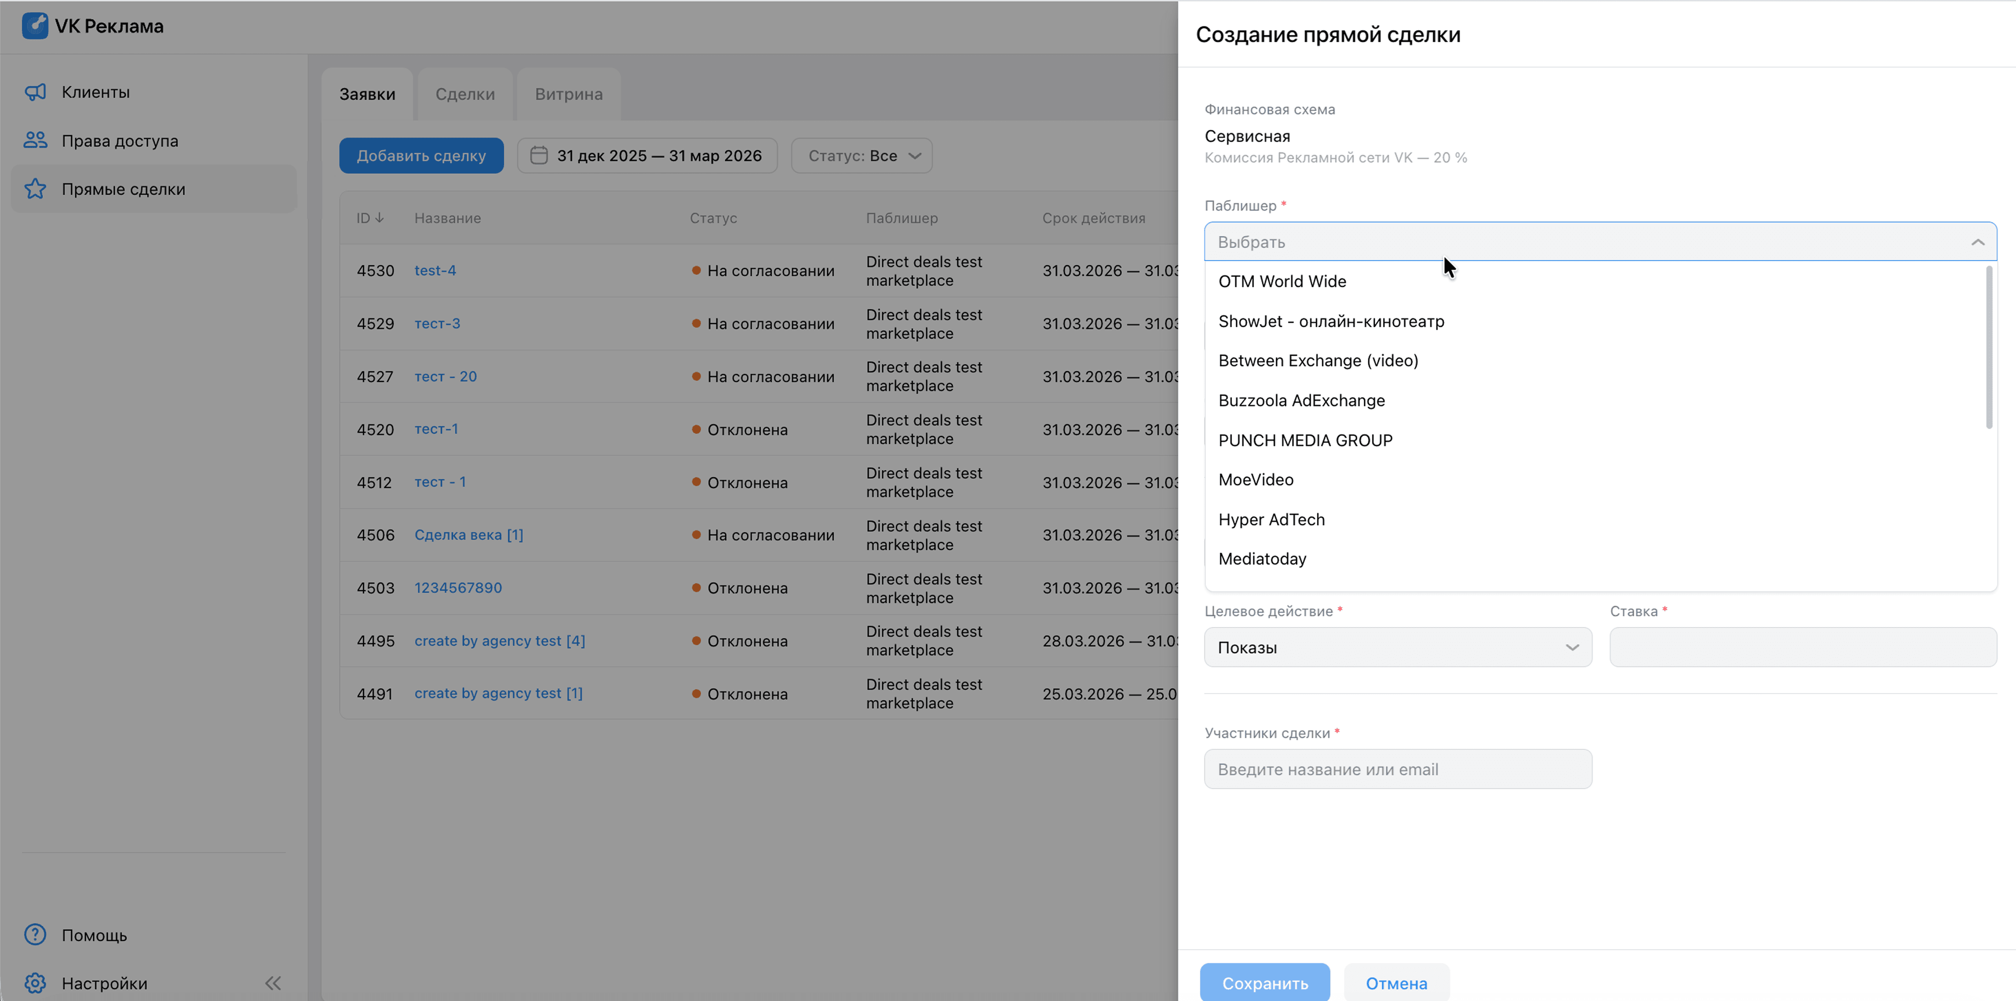Open the тест-3 deal link
2016x1001 pixels.
437,323
